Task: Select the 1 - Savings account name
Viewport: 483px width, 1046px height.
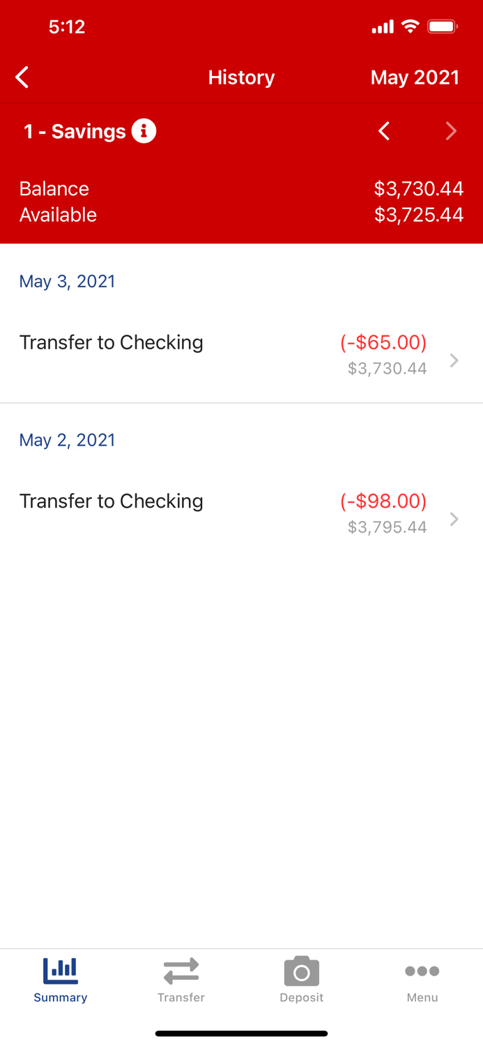Action: tap(75, 131)
